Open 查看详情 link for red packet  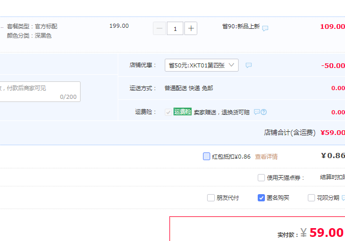click(266, 157)
